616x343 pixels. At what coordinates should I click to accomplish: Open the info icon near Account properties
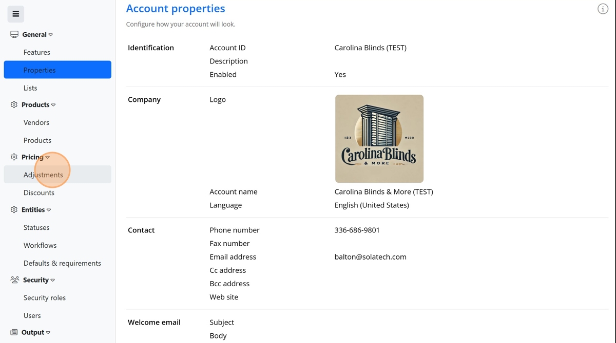coord(603,9)
